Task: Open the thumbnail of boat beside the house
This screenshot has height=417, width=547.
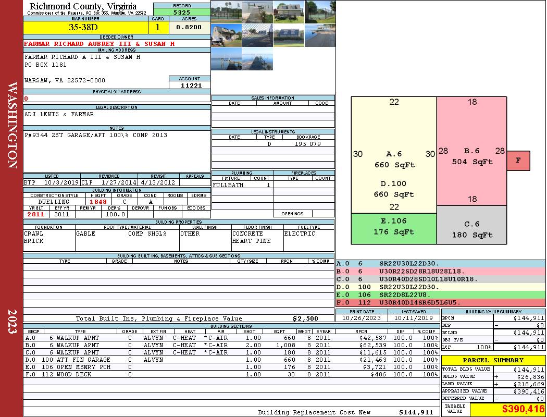Action: tap(226, 35)
